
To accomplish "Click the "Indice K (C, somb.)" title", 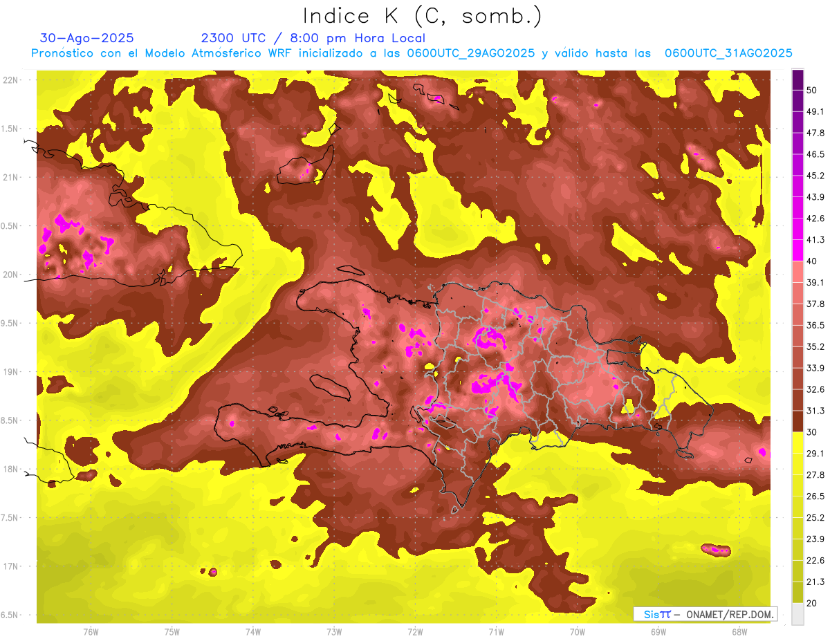I will (x=422, y=15).
